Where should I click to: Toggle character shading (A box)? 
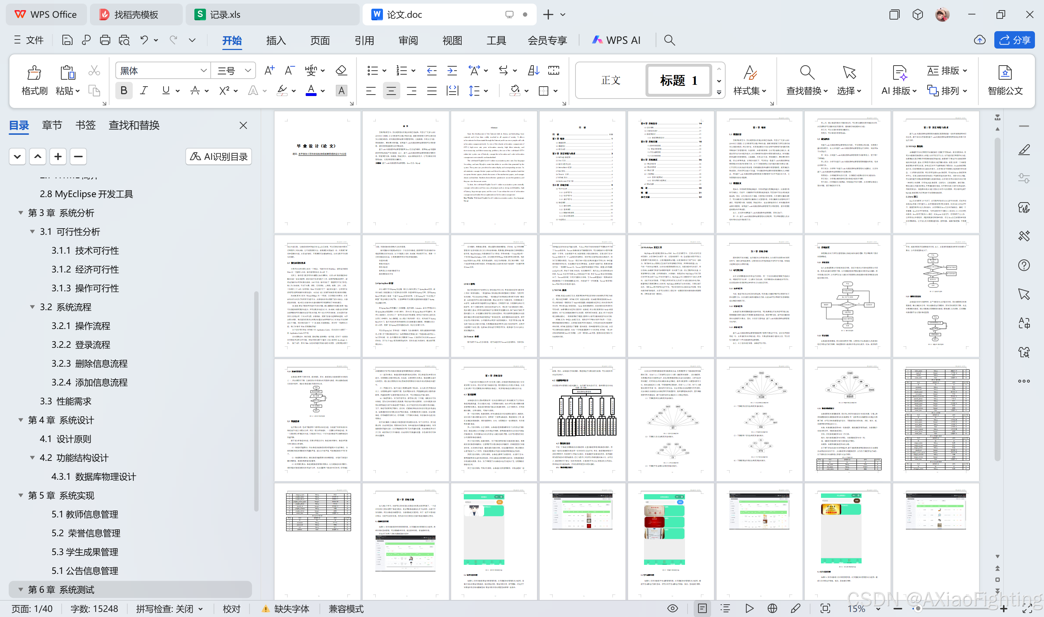click(x=341, y=91)
